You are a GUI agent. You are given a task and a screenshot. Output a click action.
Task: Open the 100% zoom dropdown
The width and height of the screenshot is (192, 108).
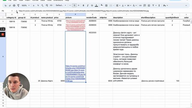25,5
